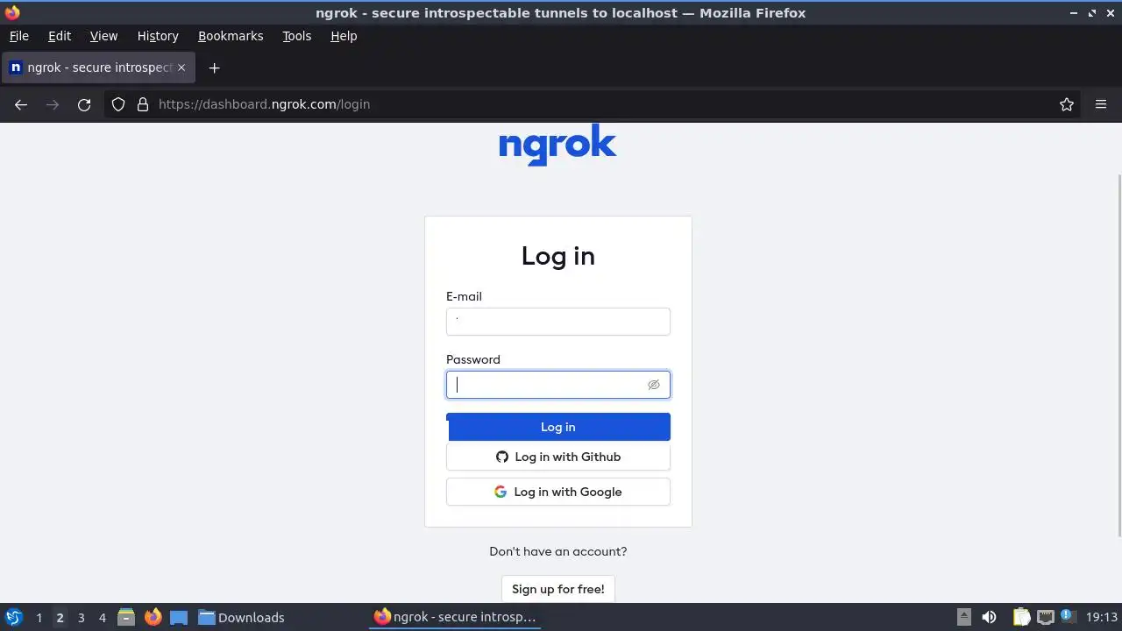Open clipboard manager tray icon
Screen dimensions: 1122x631
pyautogui.click(x=1021, y=617)
